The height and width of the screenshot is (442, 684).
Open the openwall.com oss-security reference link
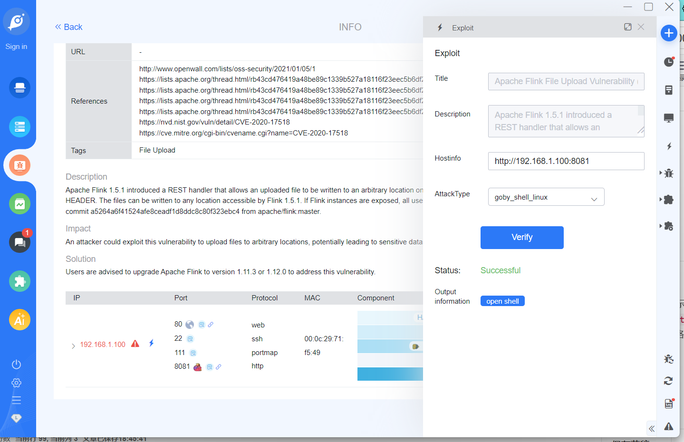tap(227, 69)
